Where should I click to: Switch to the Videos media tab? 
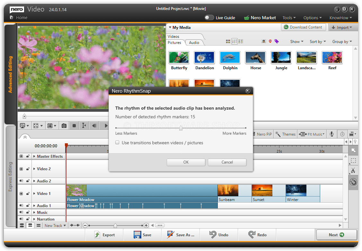[173, 37]
